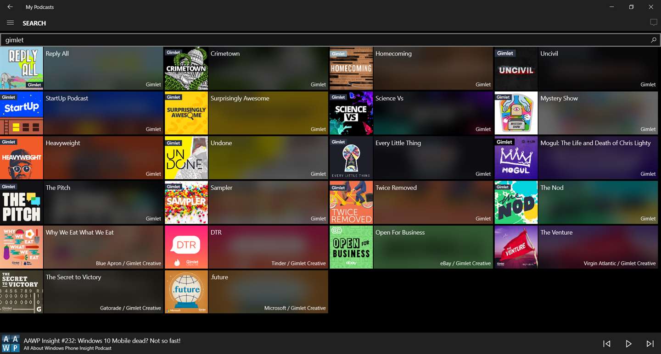Open the Sampler cover art
The height and width of the screenshot is (354, 661).
point(186,202)
